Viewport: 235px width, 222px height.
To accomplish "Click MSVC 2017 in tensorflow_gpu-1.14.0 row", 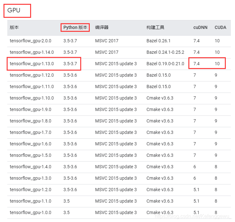I will (x=107, y=52).
